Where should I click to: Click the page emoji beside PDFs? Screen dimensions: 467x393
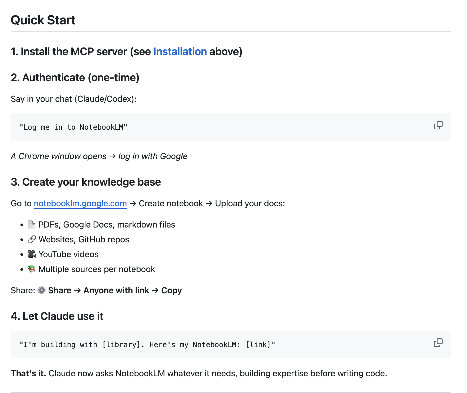[32, 225]
